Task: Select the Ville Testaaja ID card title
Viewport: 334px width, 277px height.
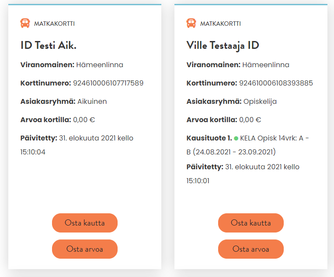Action: [x=223, y=45]
